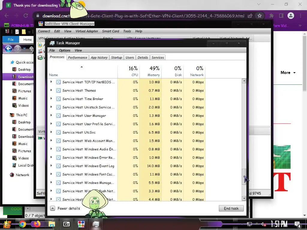
Task: Open SoftEther Help menu
Action: (139, 31)
